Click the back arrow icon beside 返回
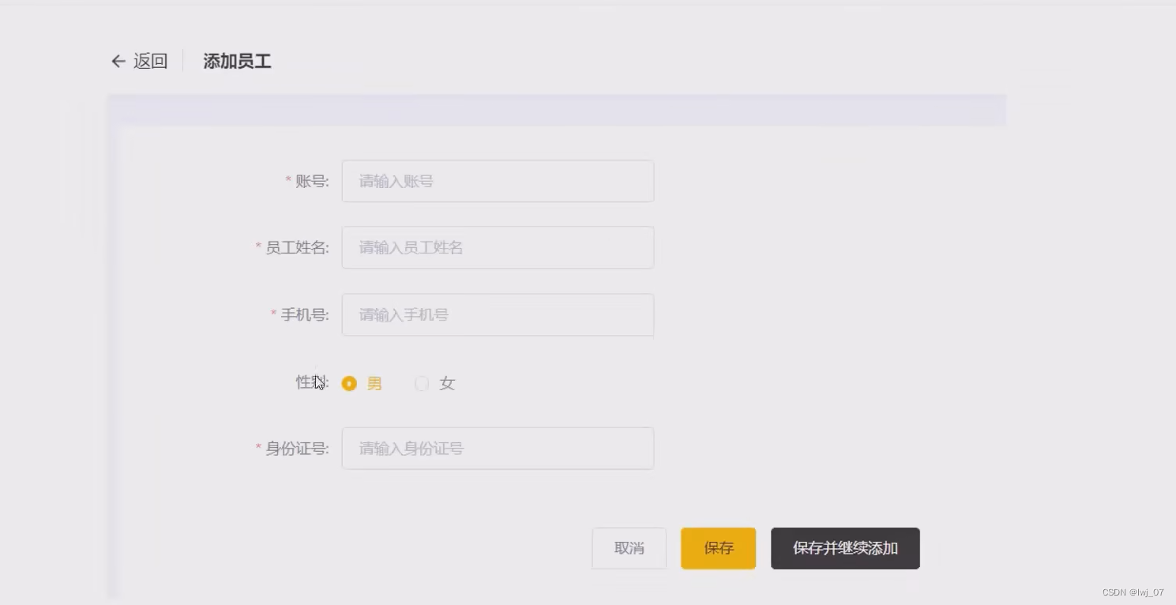The image size is (1176, 605). click(118, 62)
